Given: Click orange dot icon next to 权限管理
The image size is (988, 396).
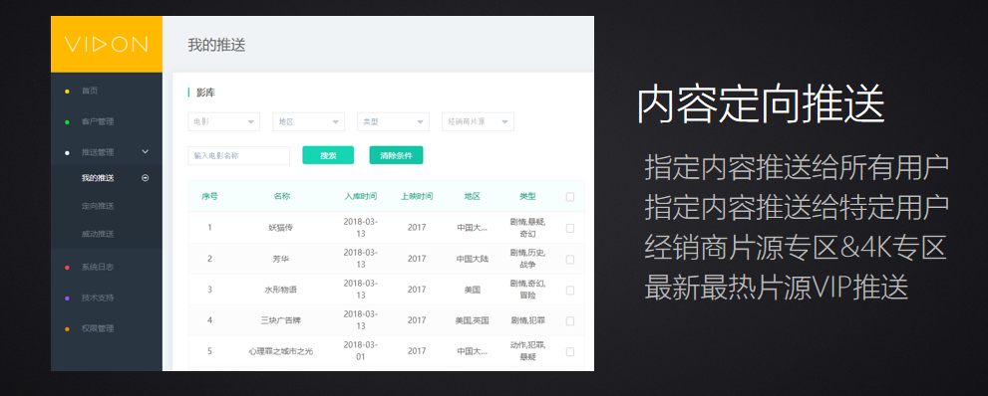Looking at the screenshot, I should [68, 328].
